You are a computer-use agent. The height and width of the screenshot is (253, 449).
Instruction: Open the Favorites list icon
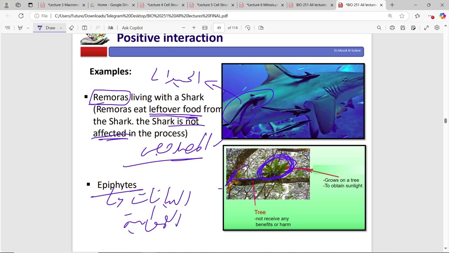click(x=417, y=16)
